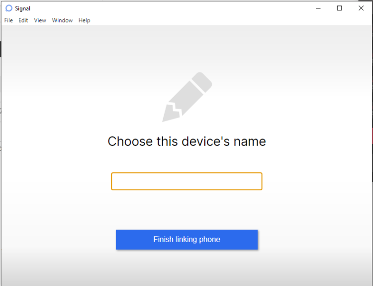Click blank space between text field and button
This screenshot has height=286, width=373.
tap(186, 209)
